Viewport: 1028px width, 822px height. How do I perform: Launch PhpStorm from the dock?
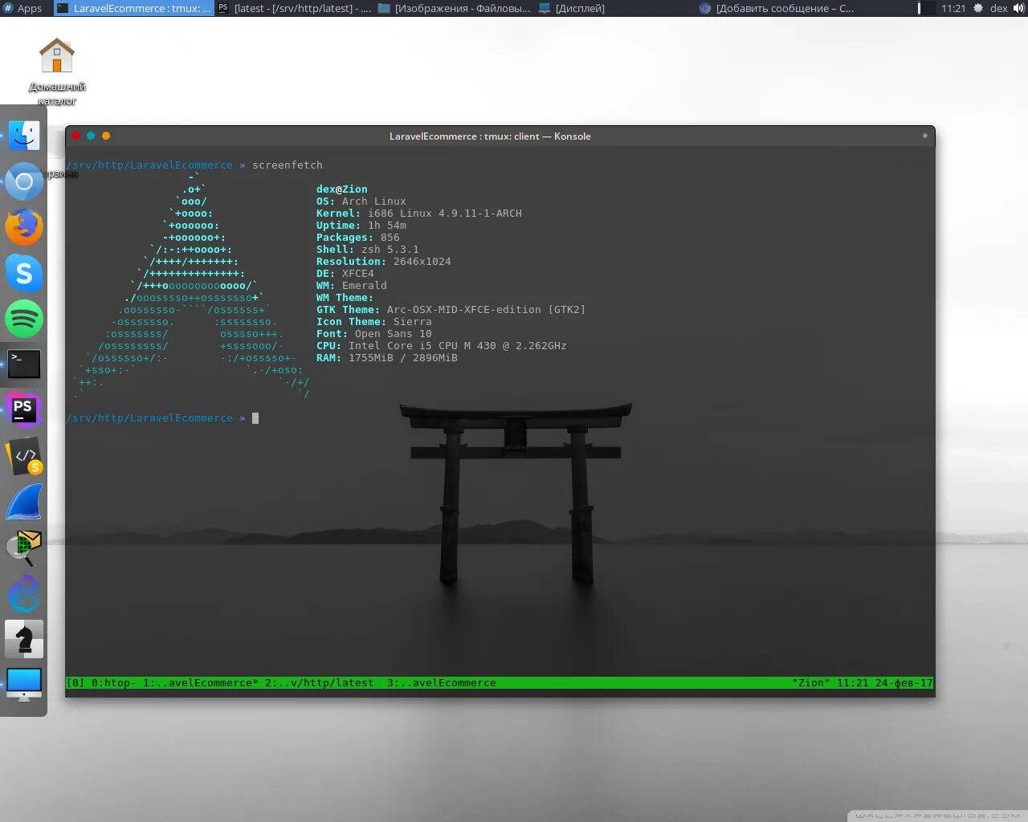pyautogui.click(x=24, y=410)
